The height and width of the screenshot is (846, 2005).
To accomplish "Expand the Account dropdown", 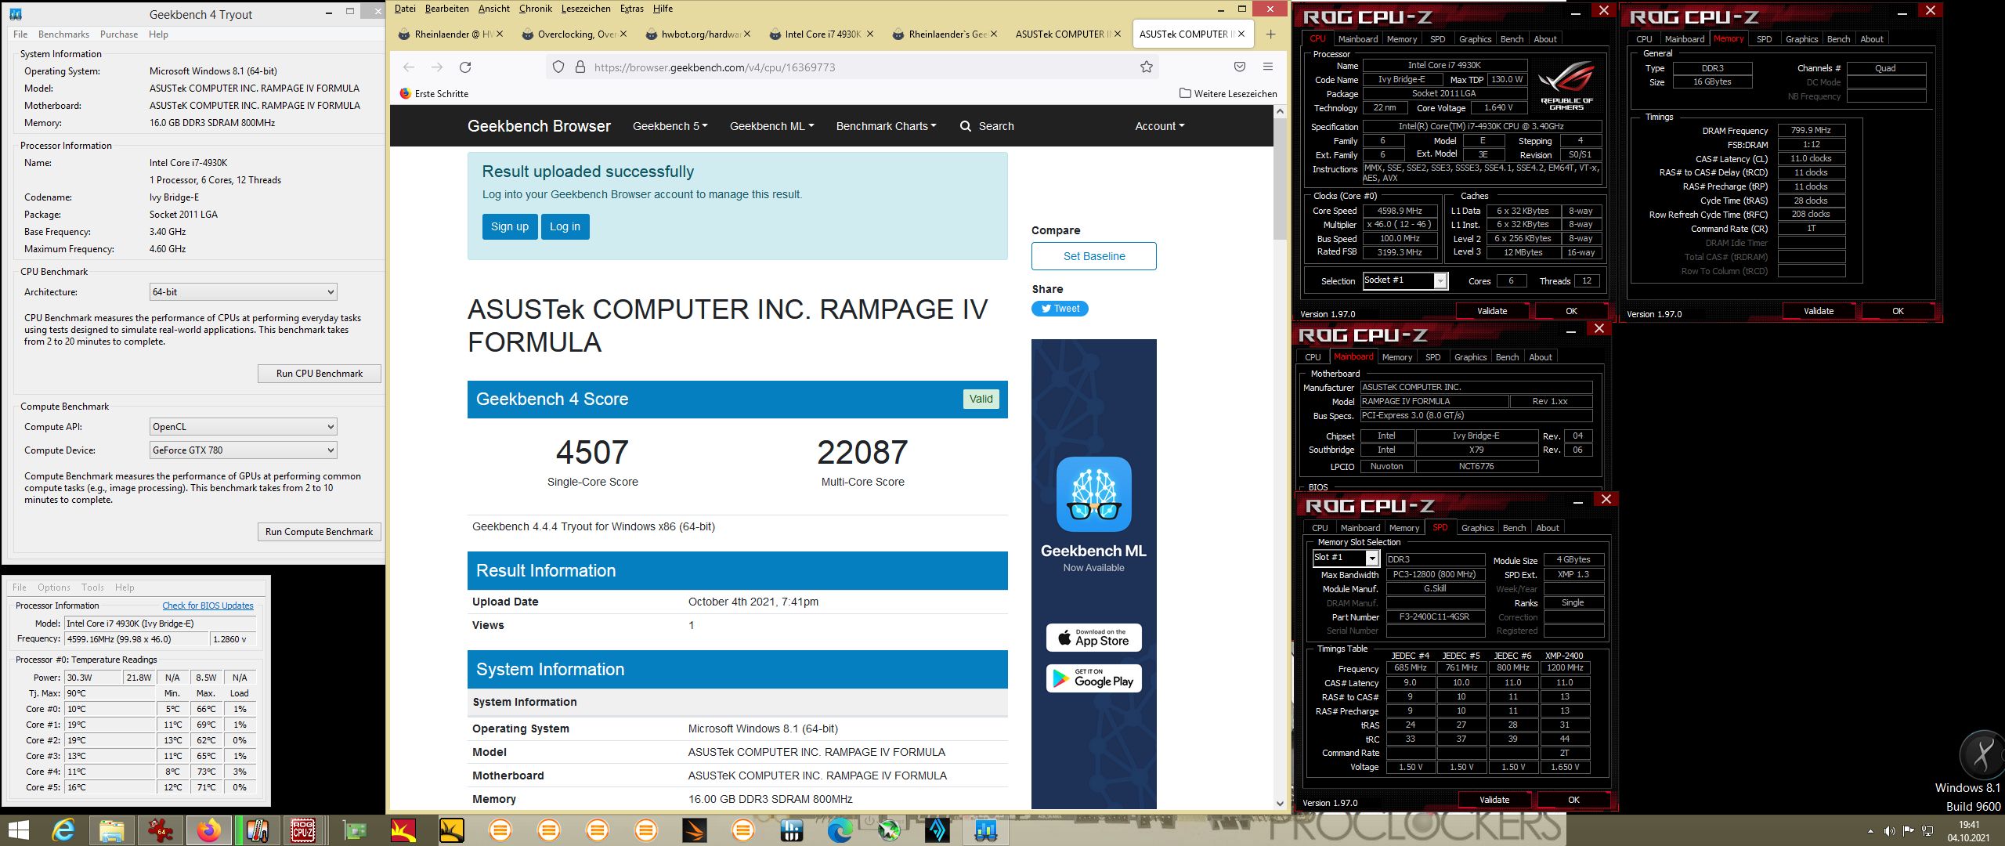I will pos(1160,126).
